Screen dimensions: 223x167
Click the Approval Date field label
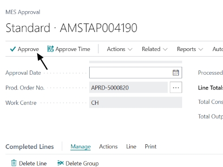[x=23, y=73]
